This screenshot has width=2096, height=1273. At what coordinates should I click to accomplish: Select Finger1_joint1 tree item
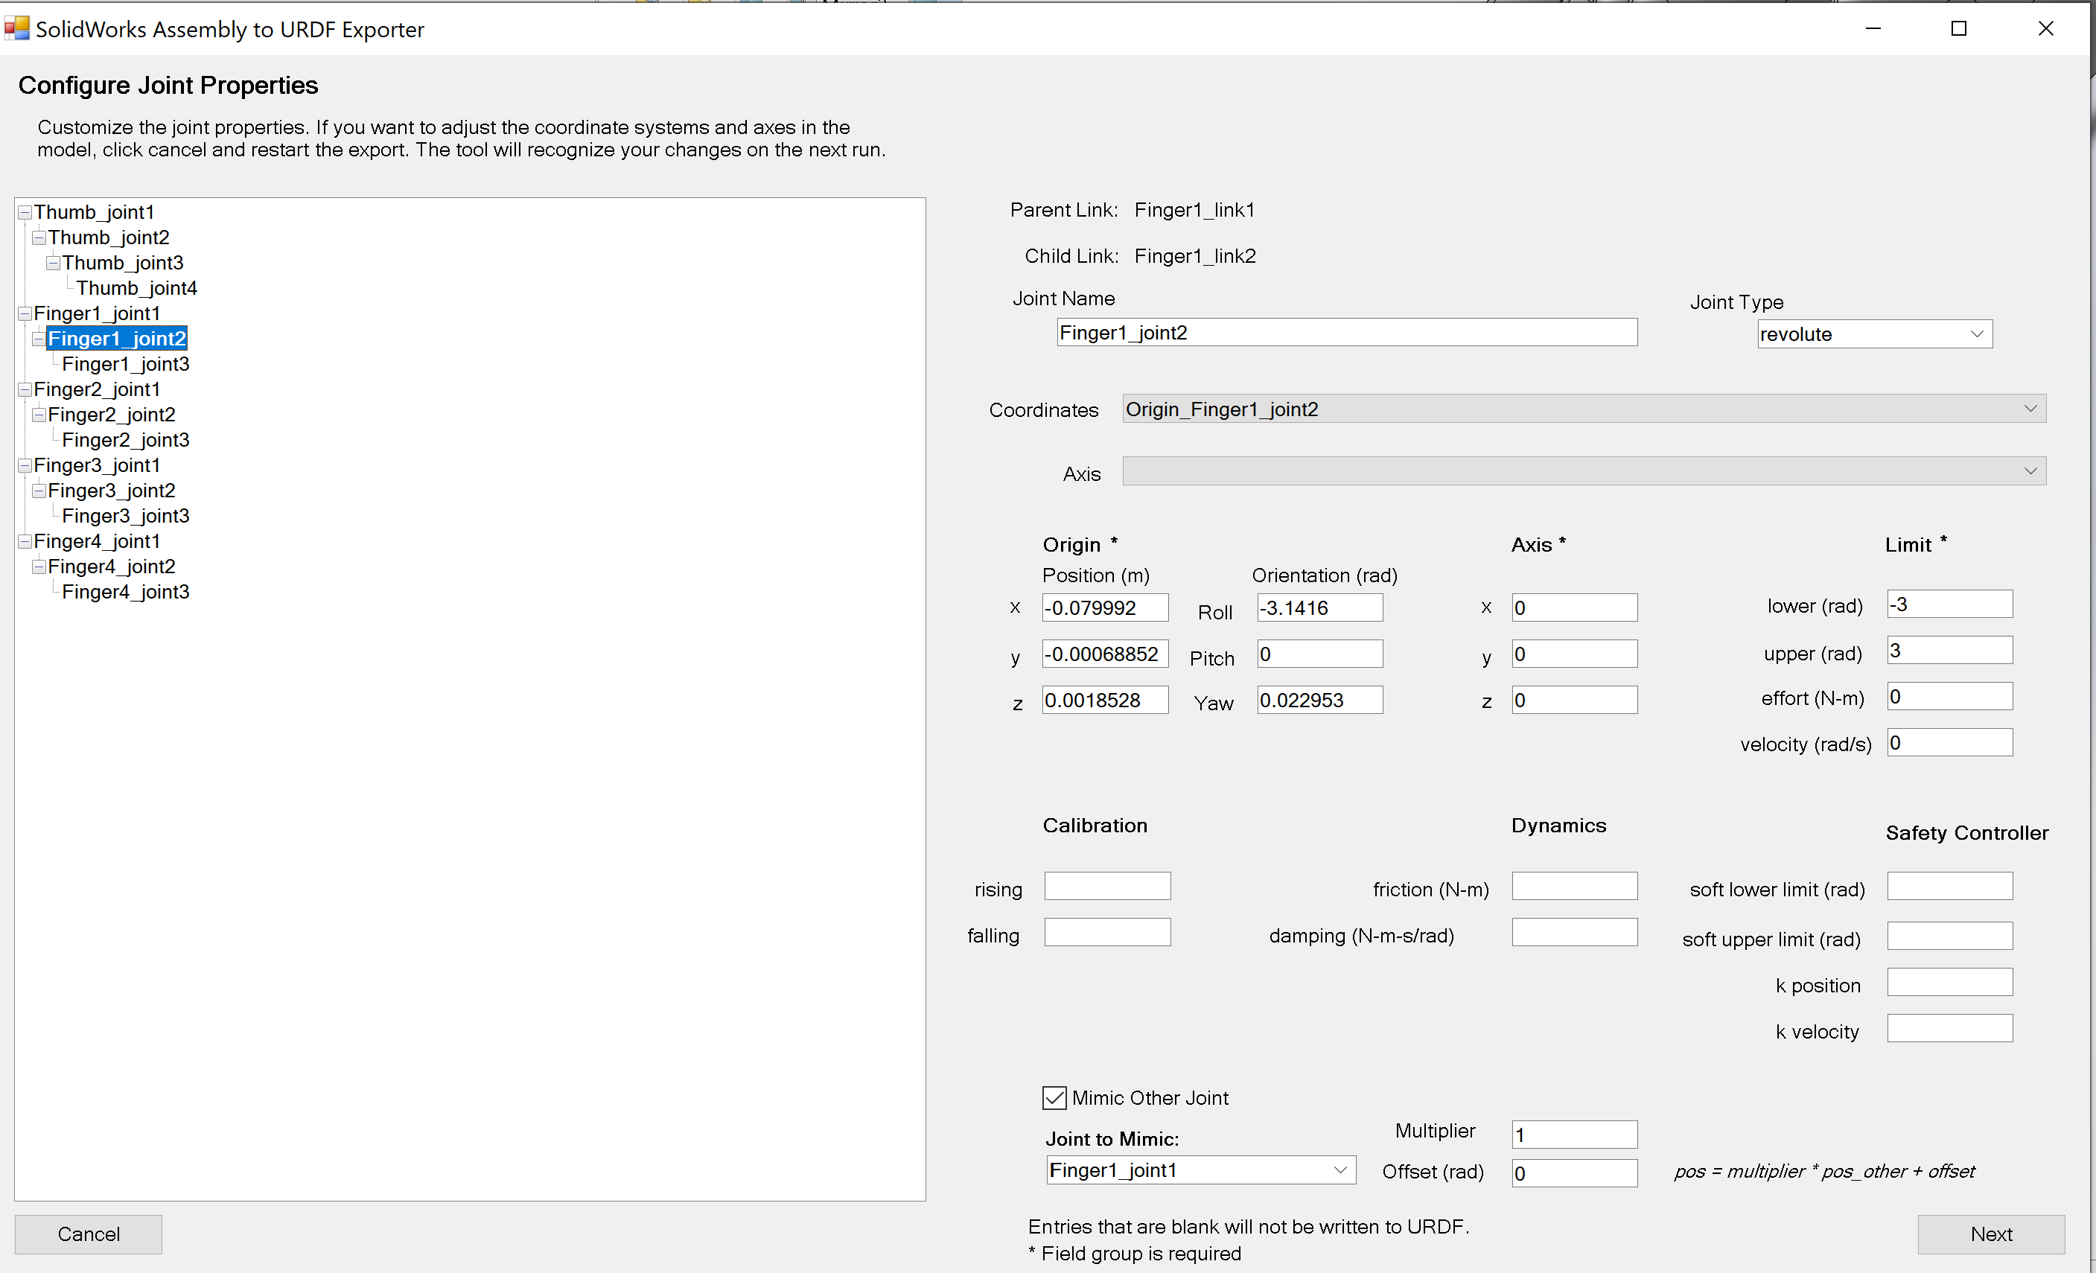[97, 314]
